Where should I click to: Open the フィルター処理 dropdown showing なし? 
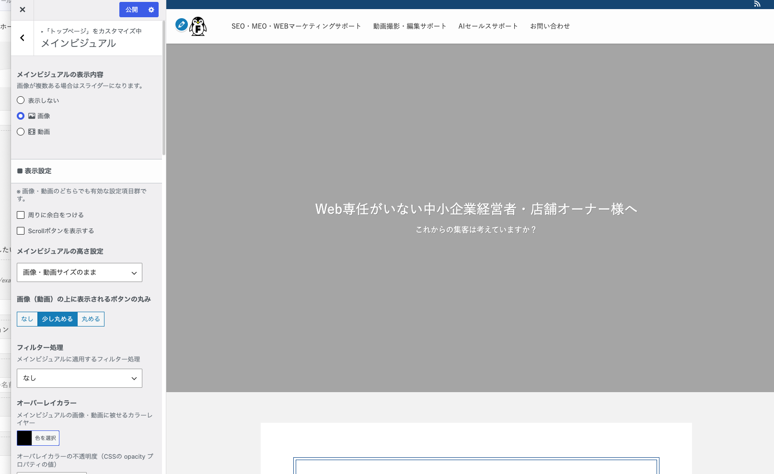80,378
